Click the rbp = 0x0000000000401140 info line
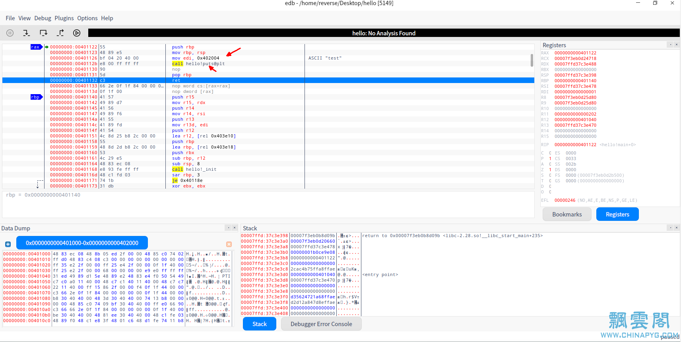The width and height of the screenshot is (681, 342). pyautogui.click(x=43, y=195)
